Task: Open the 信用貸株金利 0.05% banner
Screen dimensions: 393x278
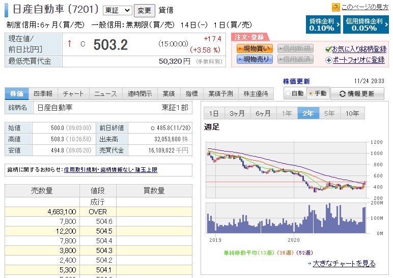Action: (366, 24)
